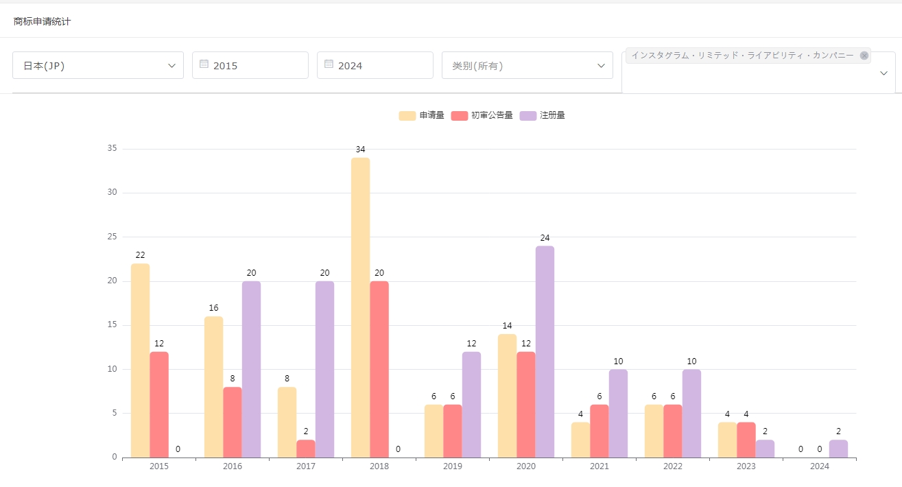This screenshot has height=487, width=902.
Task: Select the 2016 yellow bar labeled 16
Action: (x=213, y=387)
